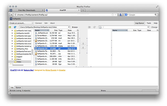Screen dimensions: 167x106
Task: Click the Connect button
Action: (x=38, y=23)
